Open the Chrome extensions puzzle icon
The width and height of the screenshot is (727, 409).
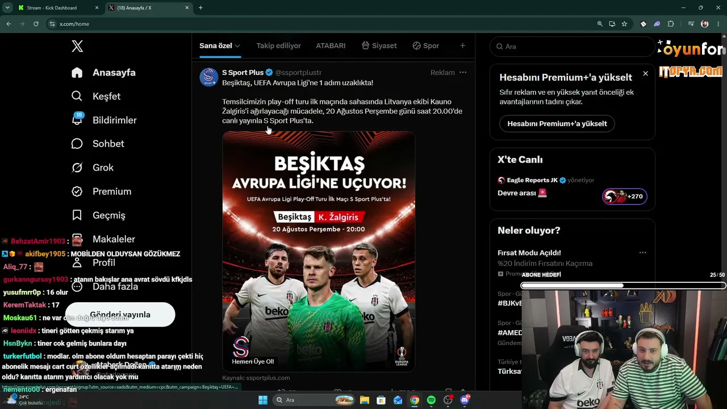671,24
